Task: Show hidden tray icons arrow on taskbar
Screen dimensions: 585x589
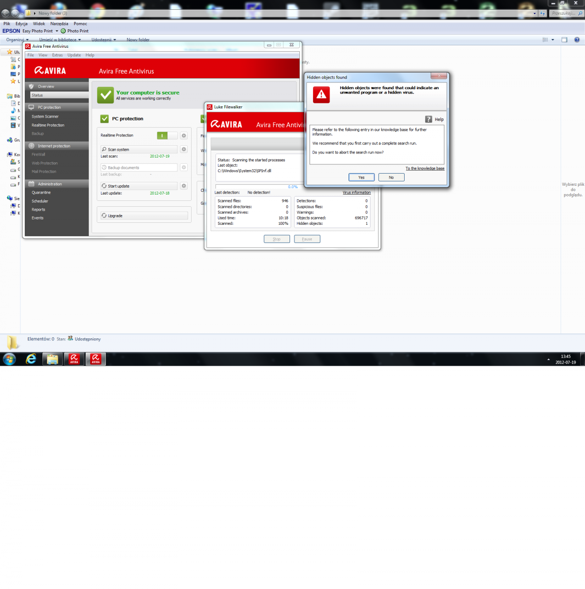Action: coord(548,359)
